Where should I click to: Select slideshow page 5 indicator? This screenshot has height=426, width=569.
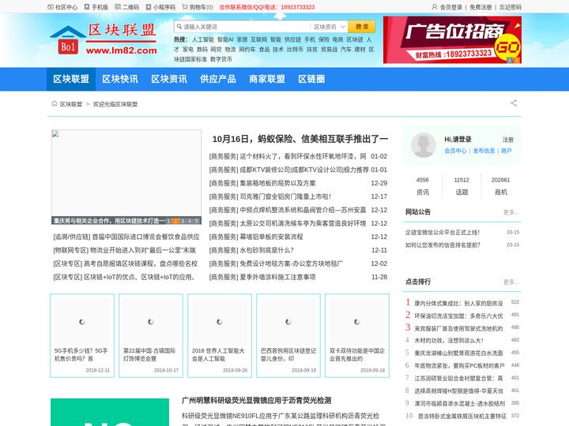pyautogui.click(x=196, y=221)
